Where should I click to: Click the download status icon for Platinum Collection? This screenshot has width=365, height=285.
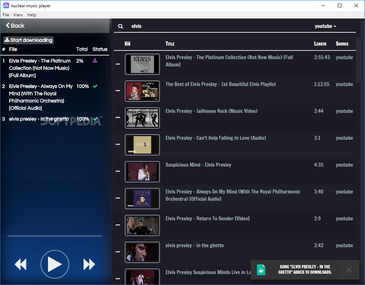[x=95, y=61]
